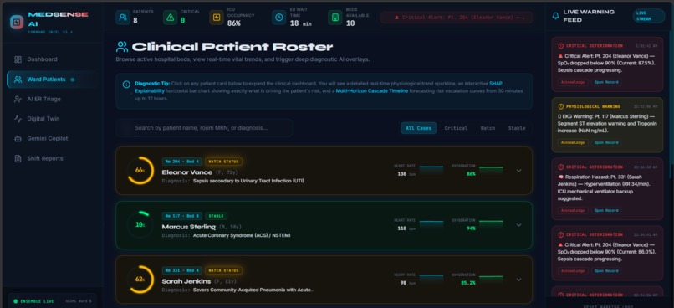Filter roster by Stable cases

coord(517,128)
